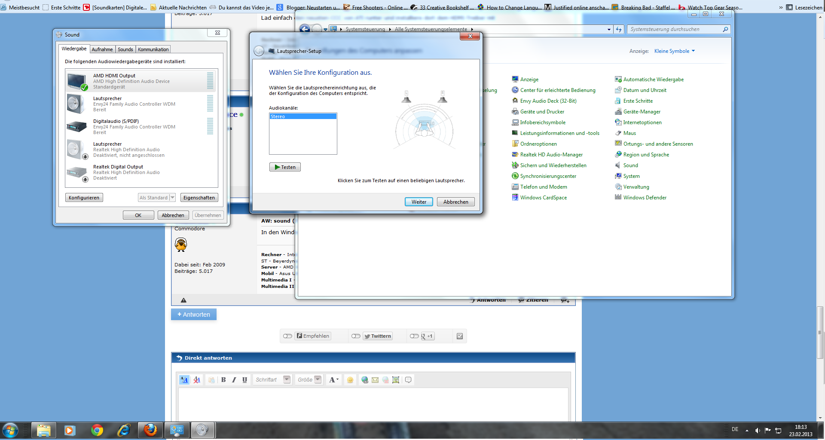Enable Google +1 social toggle
The width and height of the screenshot is (825, 440).
tap(414, 336)
